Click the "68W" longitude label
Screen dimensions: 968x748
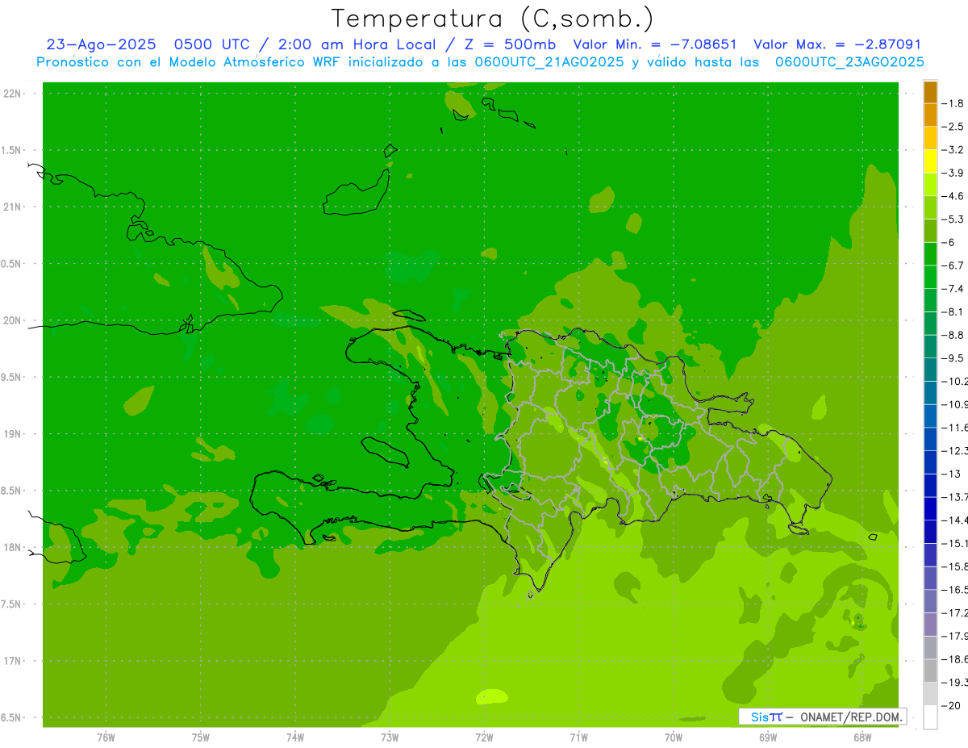click(862, 738)
